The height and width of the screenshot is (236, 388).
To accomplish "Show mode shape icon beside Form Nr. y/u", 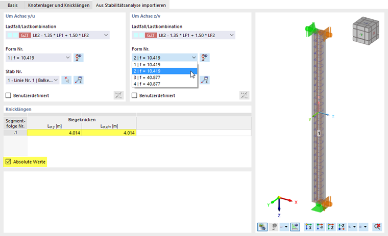I will (x=79, y=58).
